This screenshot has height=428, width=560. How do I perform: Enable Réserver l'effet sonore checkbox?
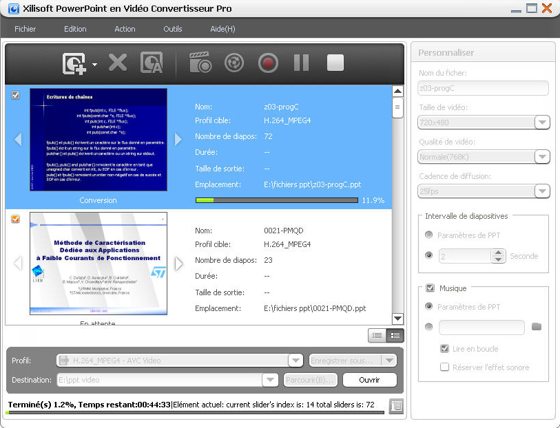[x=445, y=367]
